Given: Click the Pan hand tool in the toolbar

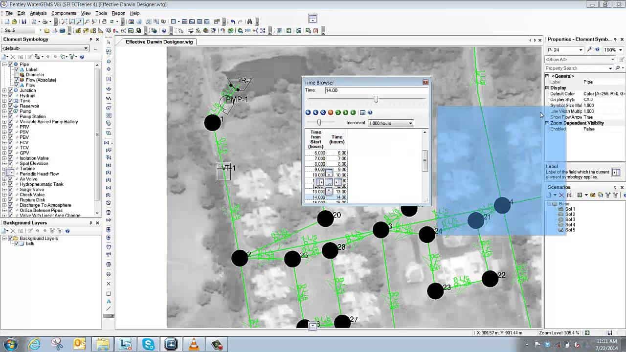Looking at the screenshot, I should (104, 22).
